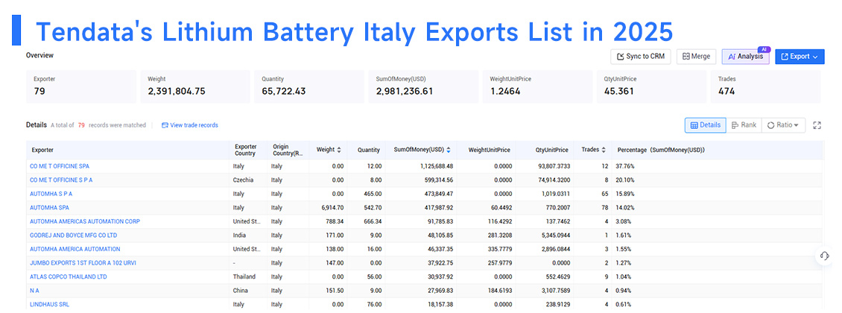Click the fullscreen expand icon
Image resolution: width=842 pixels, height=313 pixels.
click(x=817, y=125)
